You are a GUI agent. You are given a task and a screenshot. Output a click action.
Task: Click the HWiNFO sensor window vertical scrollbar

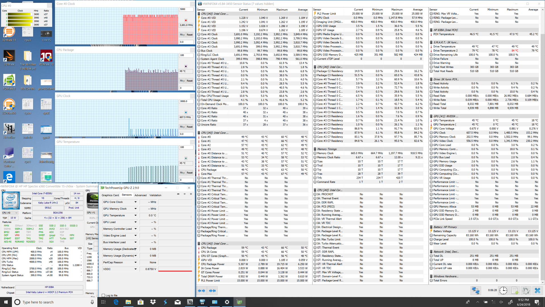coord(543,146)
